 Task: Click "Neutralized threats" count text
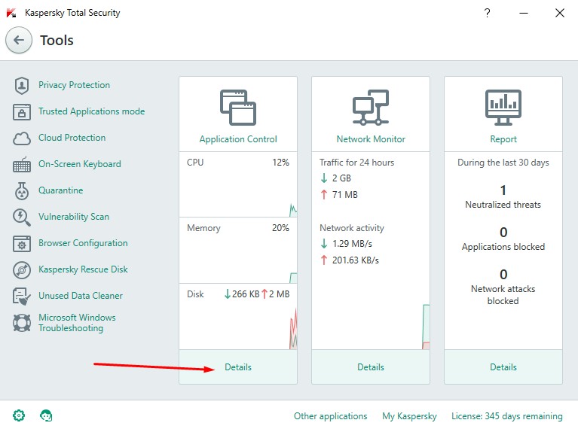click(503, 205)
